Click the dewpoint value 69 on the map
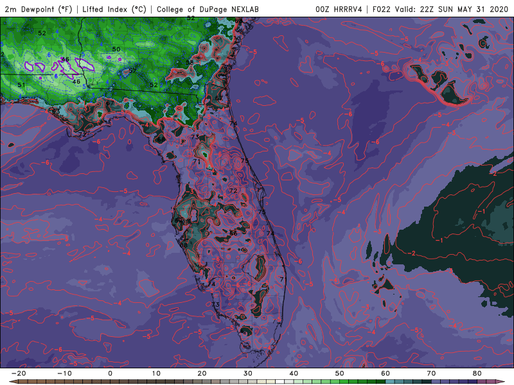 179,221
